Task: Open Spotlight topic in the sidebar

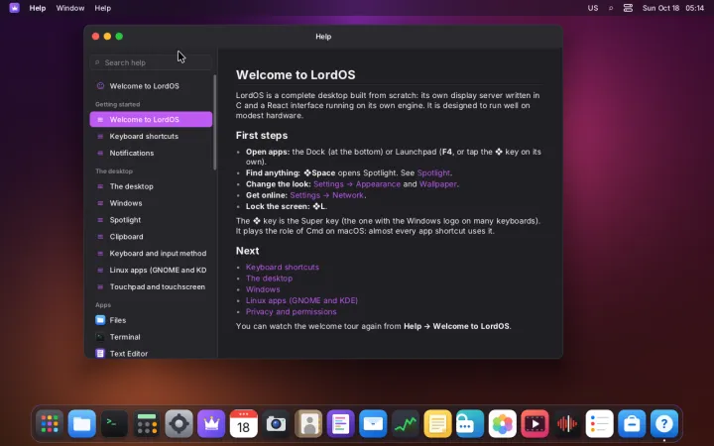Action: [x=151, y=220]
